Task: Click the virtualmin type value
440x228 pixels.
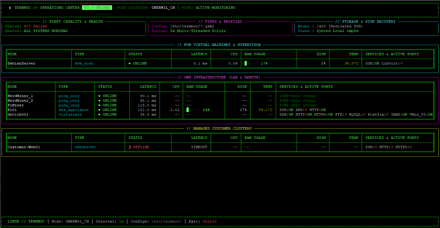Action: coord(70,114)
